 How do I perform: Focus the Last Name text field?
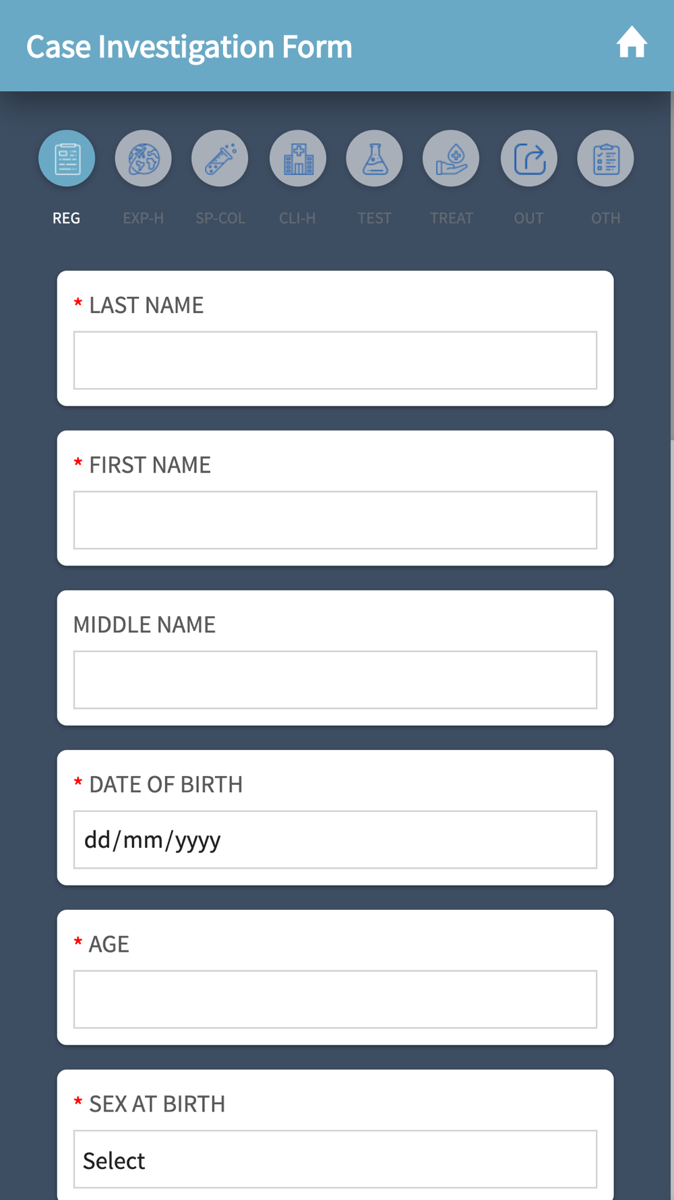point(335,360)
